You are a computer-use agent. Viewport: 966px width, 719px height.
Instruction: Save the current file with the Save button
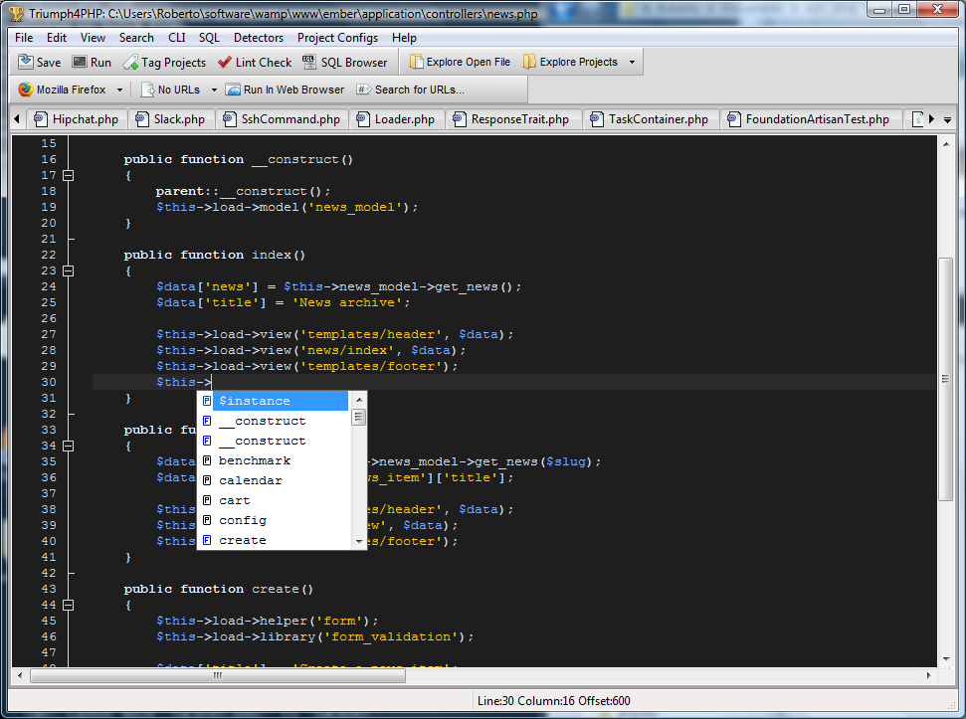(39, 63)
